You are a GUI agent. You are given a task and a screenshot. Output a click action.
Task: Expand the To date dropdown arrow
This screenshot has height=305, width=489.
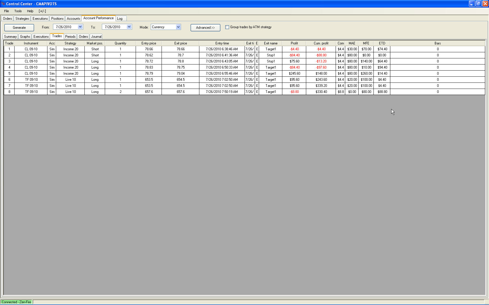tap(129, 27)
